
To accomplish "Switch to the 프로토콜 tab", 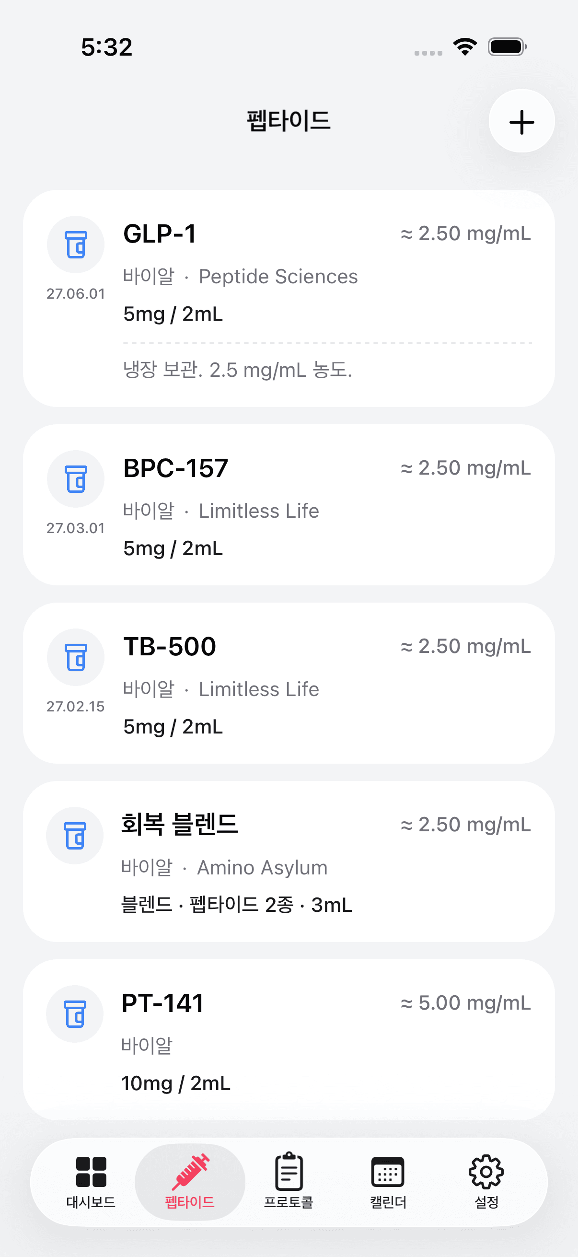I will click(x=289, y=1181).
